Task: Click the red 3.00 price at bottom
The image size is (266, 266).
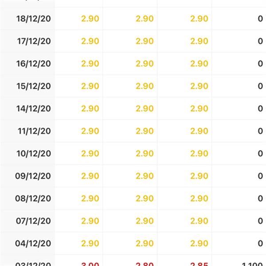Action: coord(90,264)
